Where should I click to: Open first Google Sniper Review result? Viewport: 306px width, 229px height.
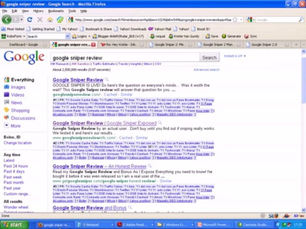pos(78,80)
